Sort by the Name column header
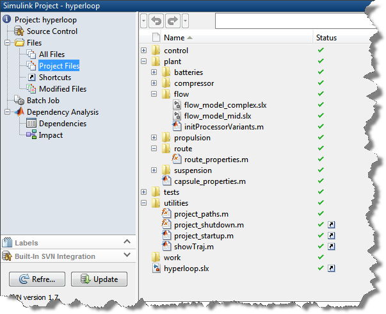Image resolution: width=386 pixels, height=314 pixels. click(x=174, y=38)
